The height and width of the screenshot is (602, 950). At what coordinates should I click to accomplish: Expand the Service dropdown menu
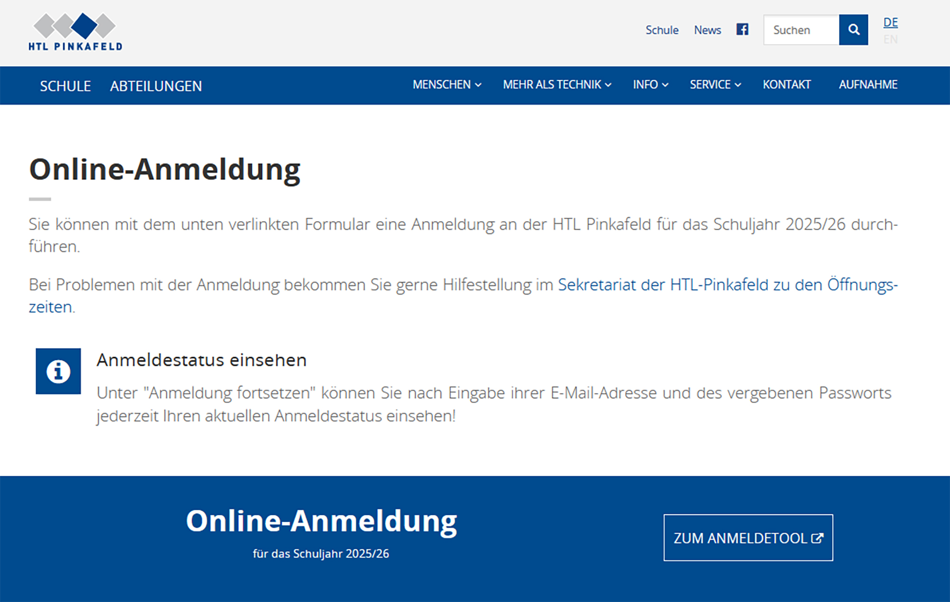715,85
